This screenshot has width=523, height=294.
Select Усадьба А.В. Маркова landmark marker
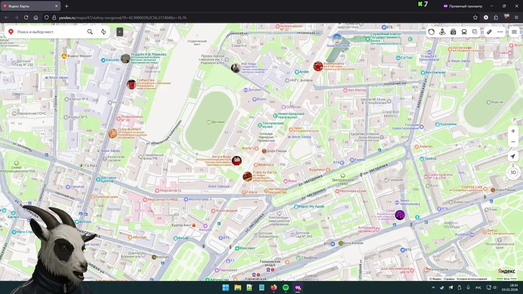125,58
